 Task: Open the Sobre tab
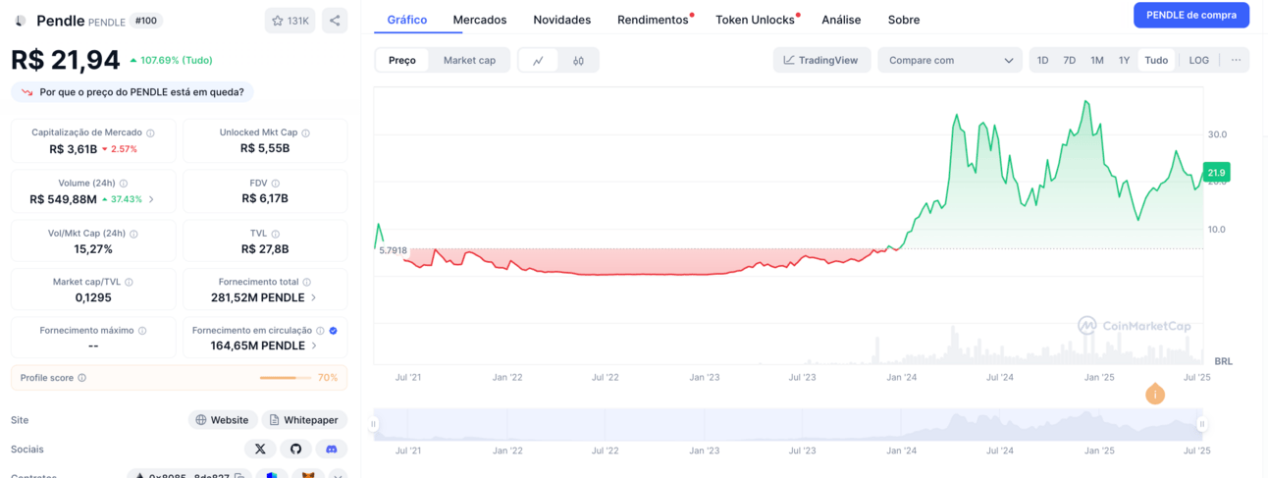click(x=904, y=20)
